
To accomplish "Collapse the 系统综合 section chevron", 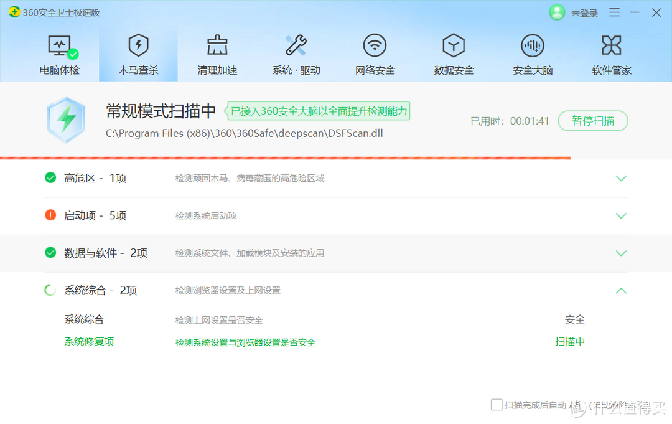I will coord(621,291).
